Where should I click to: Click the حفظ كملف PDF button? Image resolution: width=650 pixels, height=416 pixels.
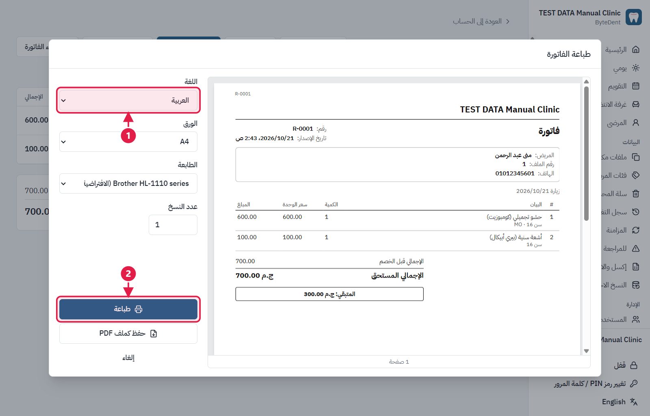point(128,333)
